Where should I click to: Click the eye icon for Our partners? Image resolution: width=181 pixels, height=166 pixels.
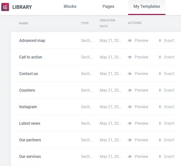(x=130, y=140)
